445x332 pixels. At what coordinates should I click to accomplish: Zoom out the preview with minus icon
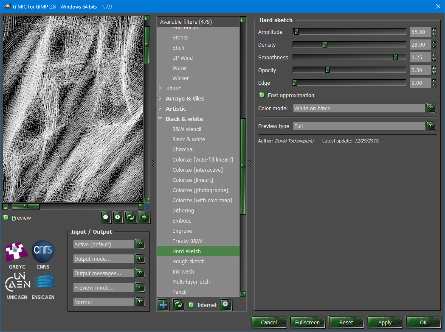point(106,218)
